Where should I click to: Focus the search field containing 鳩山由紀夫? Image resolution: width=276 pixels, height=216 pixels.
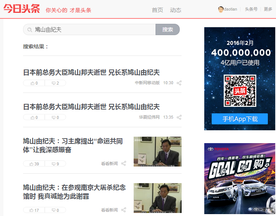[x=89, y=29]
